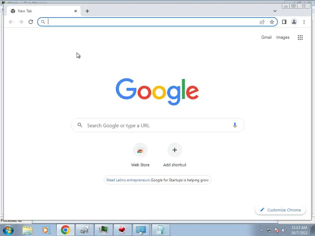Viewport: 315px width, 236px height.
Task: Minimize the Chrome window
Action: (286, 6)
